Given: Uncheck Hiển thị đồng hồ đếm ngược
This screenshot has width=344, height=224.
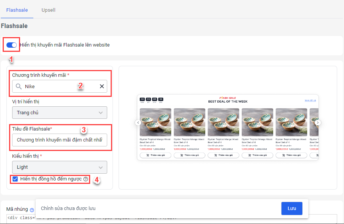Looking at the screenshot, I should pyautogui.click(x=15, y=179).
